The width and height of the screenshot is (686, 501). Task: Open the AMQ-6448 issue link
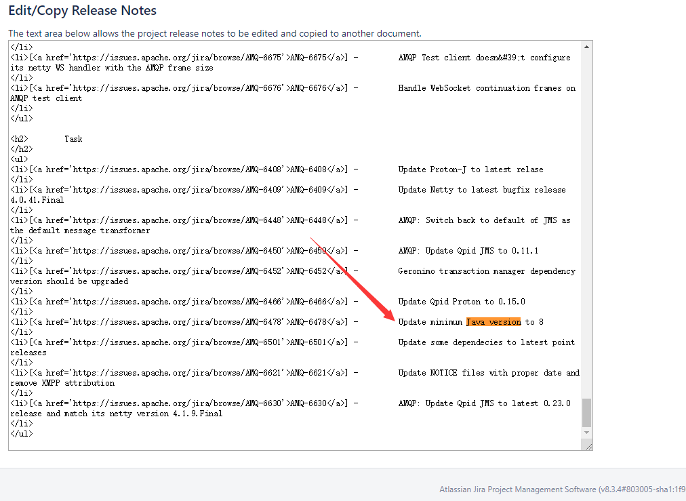pos(306,220)
